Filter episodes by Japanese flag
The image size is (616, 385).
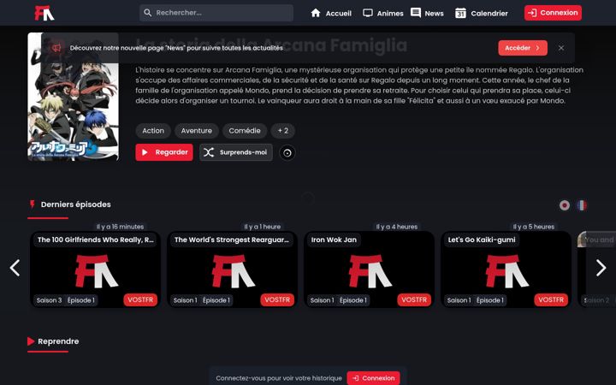[x=565, y=205]
